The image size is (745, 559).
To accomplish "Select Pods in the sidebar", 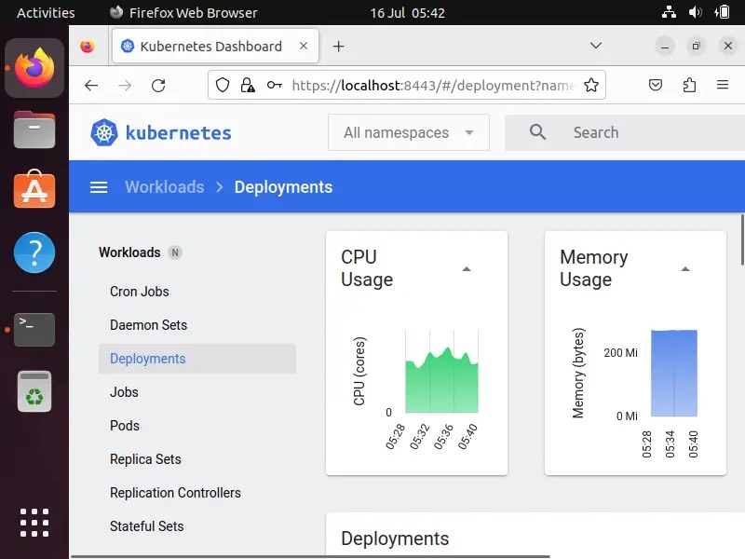I will (x=125, y=426).
